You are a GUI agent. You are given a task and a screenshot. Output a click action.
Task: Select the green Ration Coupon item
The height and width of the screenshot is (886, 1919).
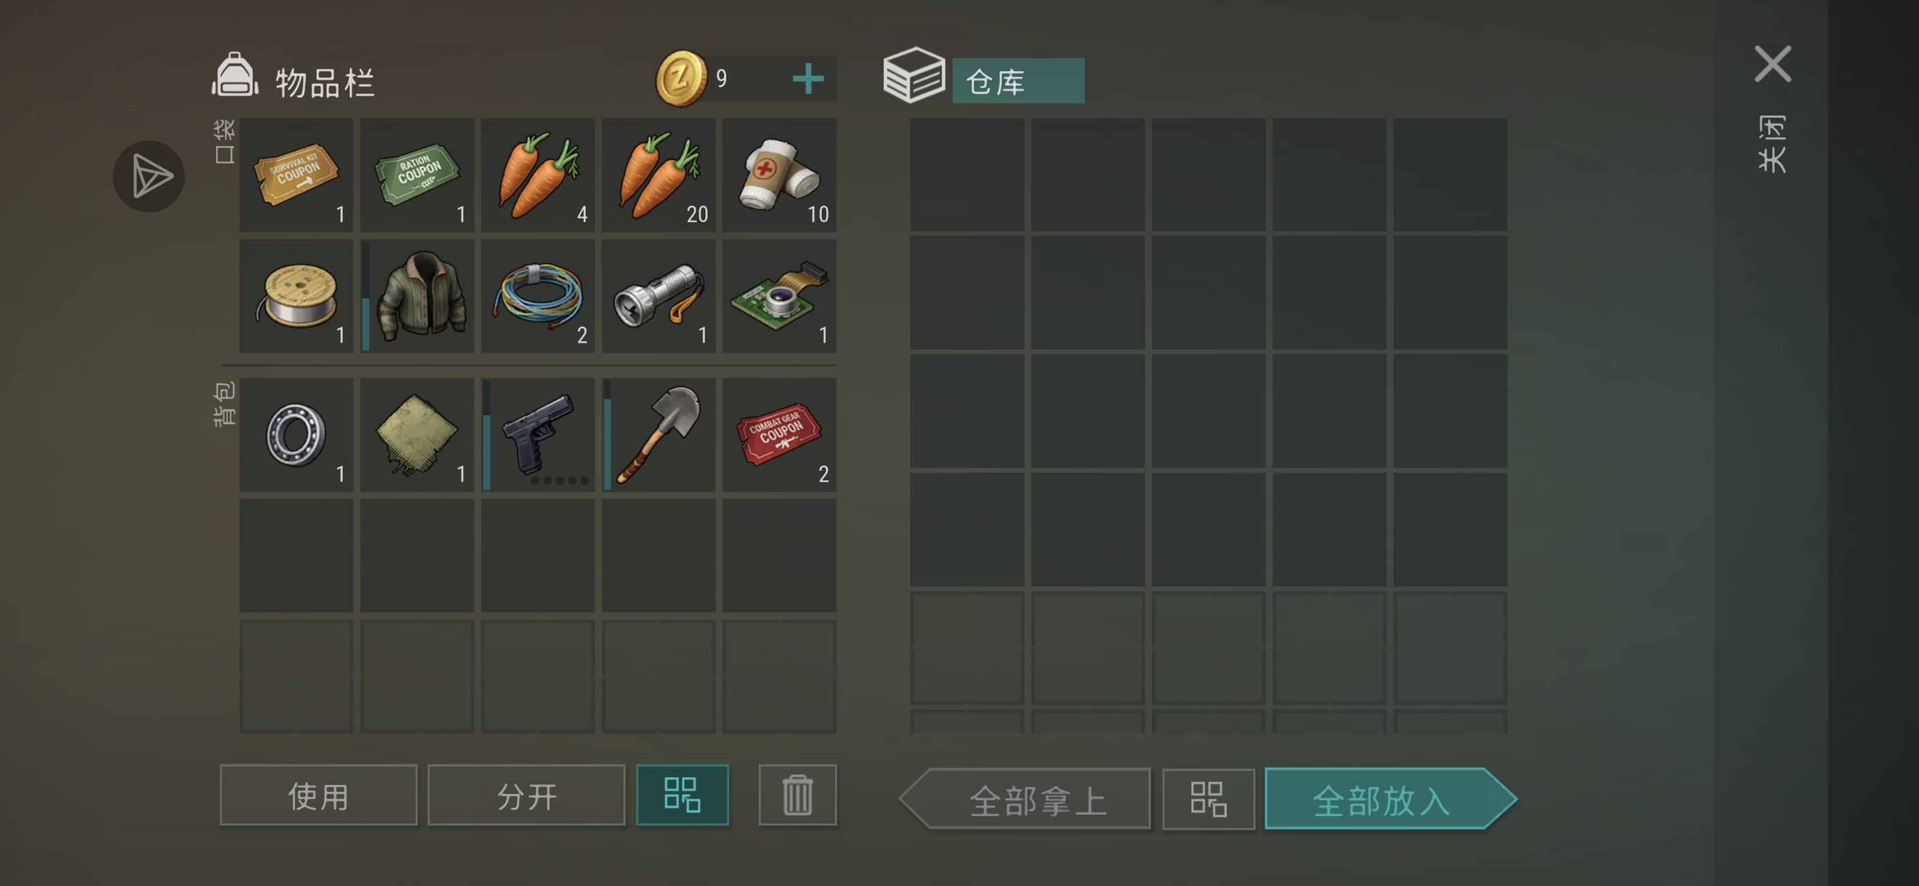click(417, 174)
